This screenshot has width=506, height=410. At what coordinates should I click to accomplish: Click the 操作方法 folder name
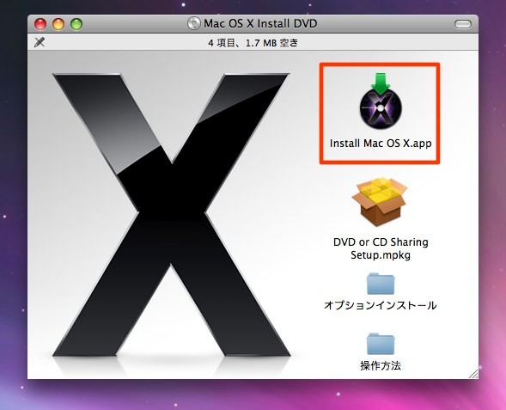381,365
